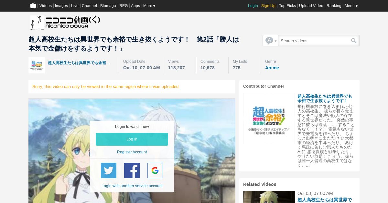Open Top Picks
This screenshot has width=388, height=203.
[287, 6]
